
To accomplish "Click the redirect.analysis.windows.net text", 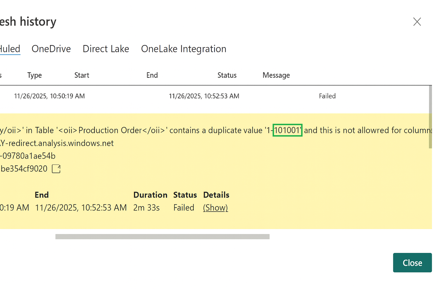I will (61, 143).
